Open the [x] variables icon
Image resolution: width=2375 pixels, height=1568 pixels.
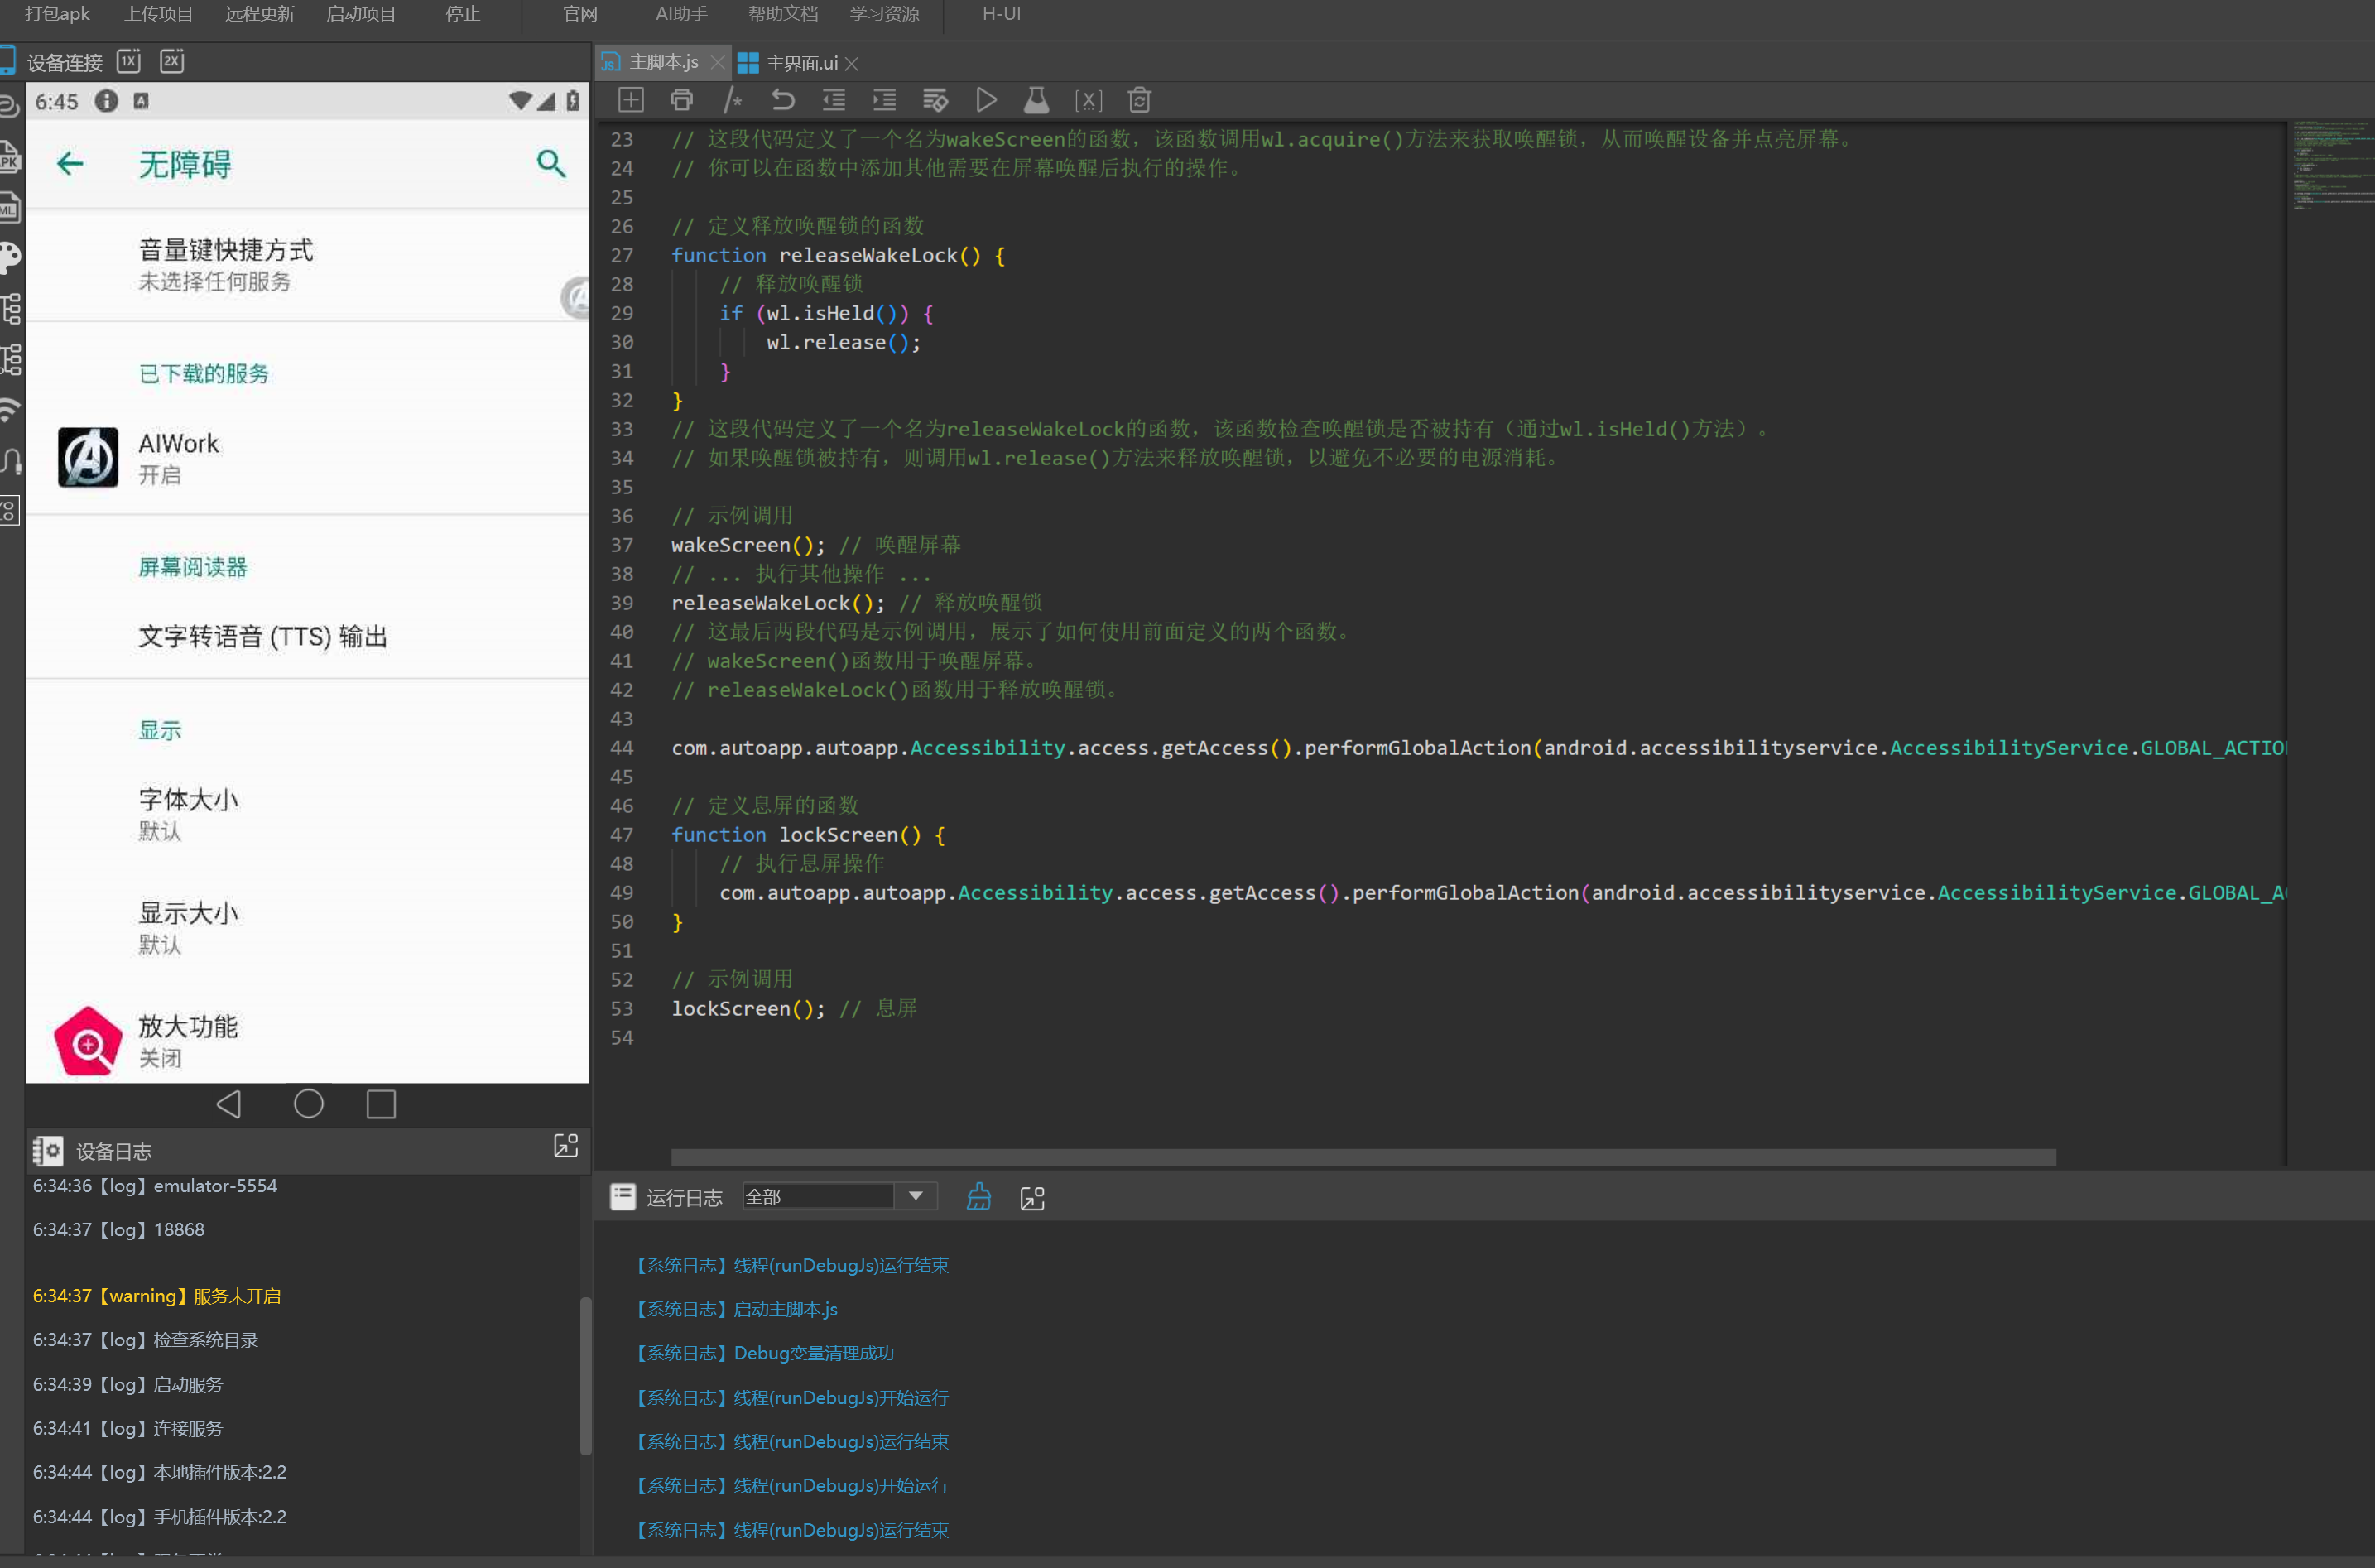[x=1088, y=100]
